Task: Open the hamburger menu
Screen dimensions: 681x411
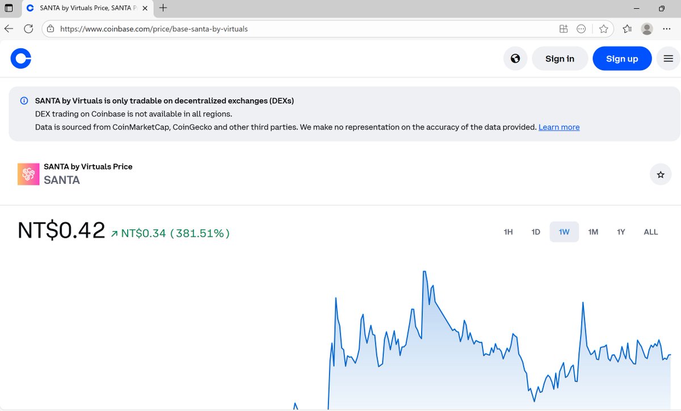Action: coord(668,58)
